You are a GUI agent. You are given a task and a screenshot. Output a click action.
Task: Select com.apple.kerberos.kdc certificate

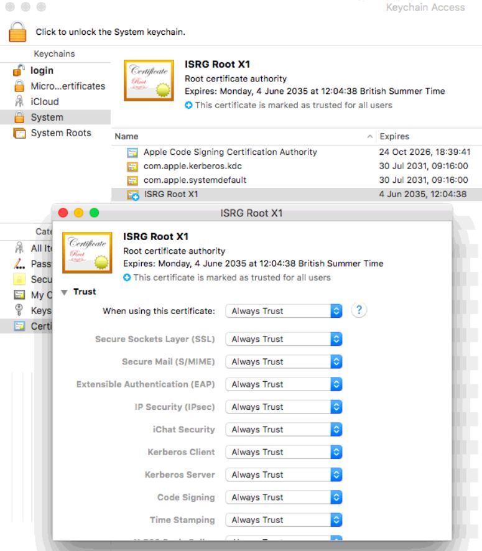pyautogui.click(x=297, y=166)
